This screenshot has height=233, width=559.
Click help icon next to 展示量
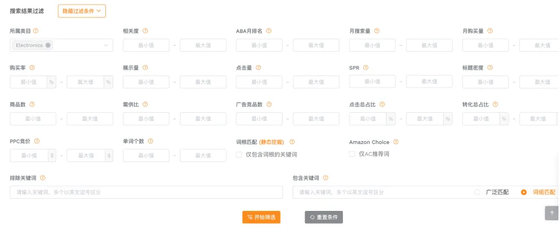145,67
